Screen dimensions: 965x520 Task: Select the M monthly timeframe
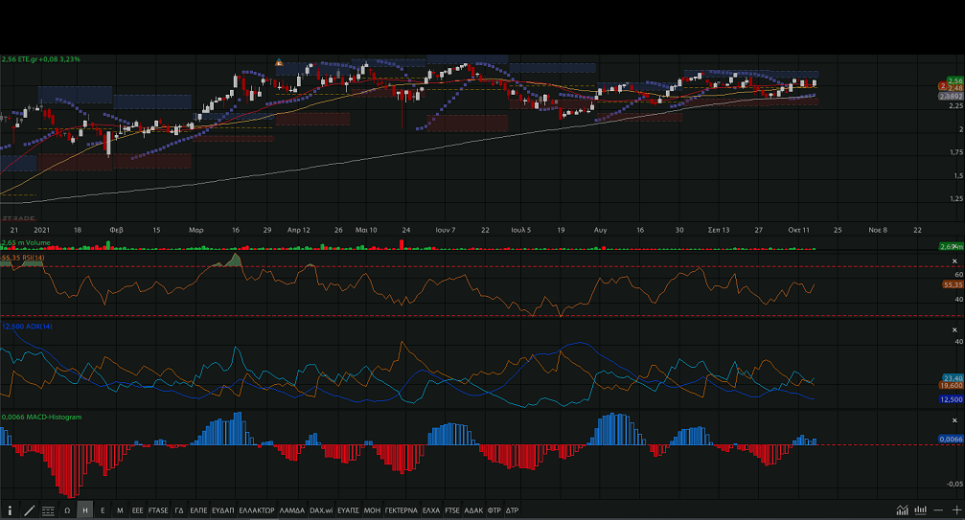point(120,510)
